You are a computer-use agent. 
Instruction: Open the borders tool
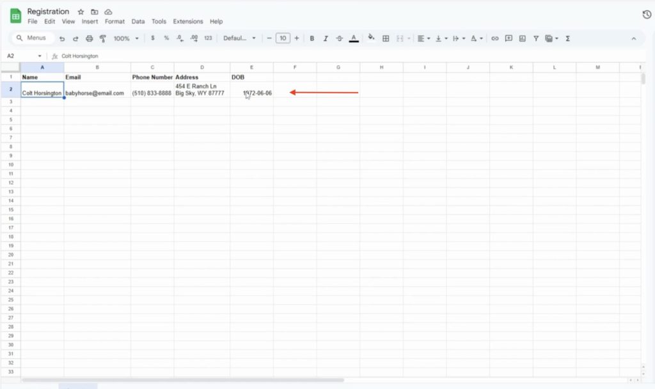tap(386, 38)
